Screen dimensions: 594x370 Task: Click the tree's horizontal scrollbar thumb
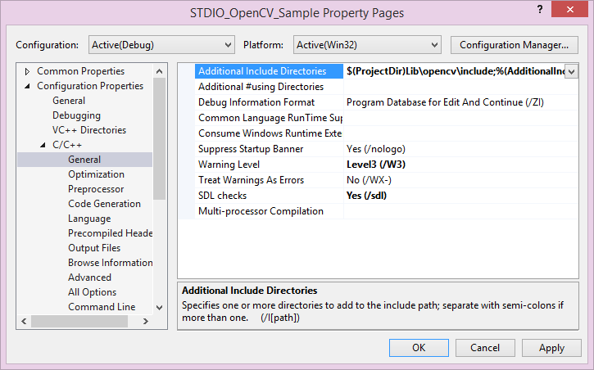(79, 321)
